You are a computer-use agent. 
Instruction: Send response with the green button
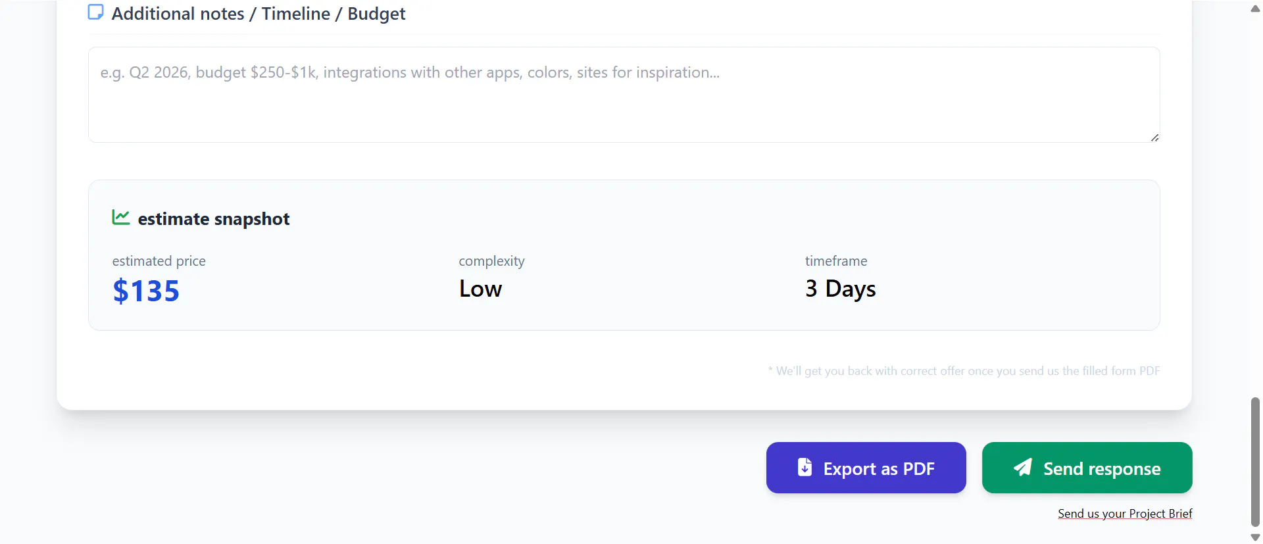point(1087,468)
